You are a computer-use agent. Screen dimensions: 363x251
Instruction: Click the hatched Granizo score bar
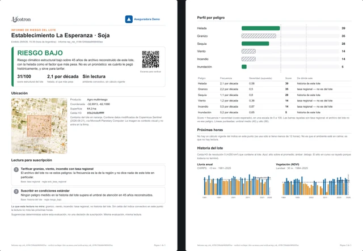(259, 36)
